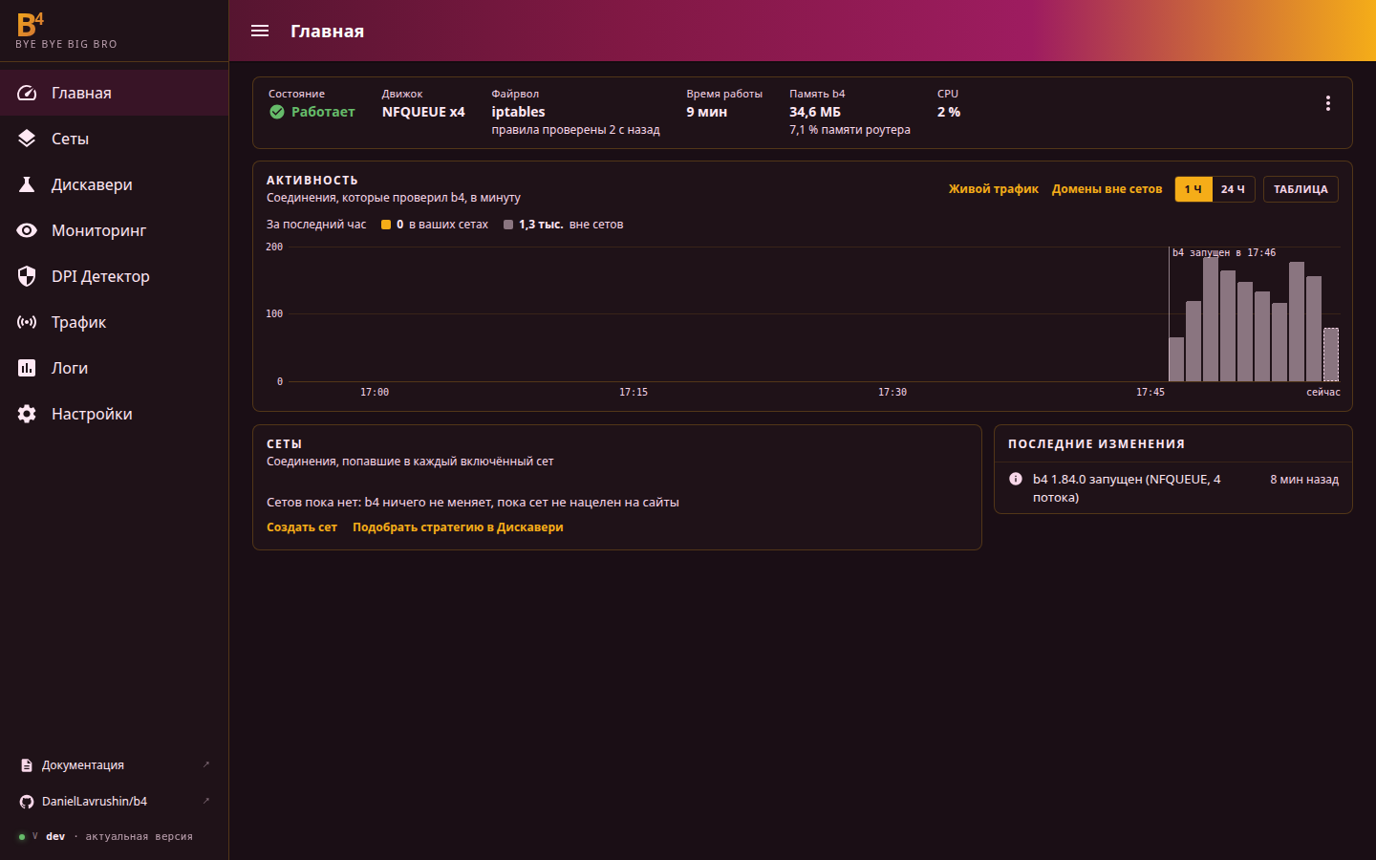
Task: Click the '8 мин назад' timestamp
Action: [x=1304, y=480]
